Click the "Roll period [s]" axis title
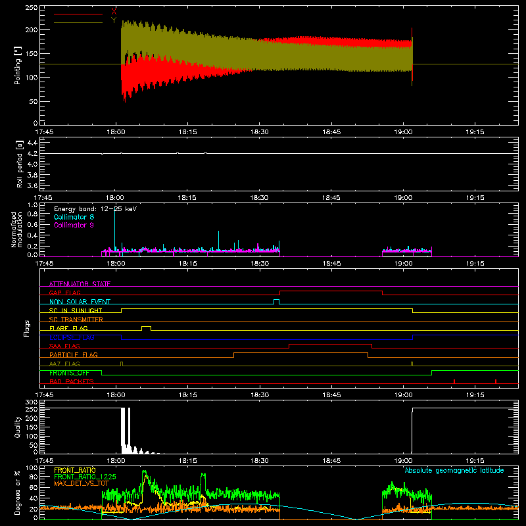Viewport: 526px width, 526px height. (20, 164)
